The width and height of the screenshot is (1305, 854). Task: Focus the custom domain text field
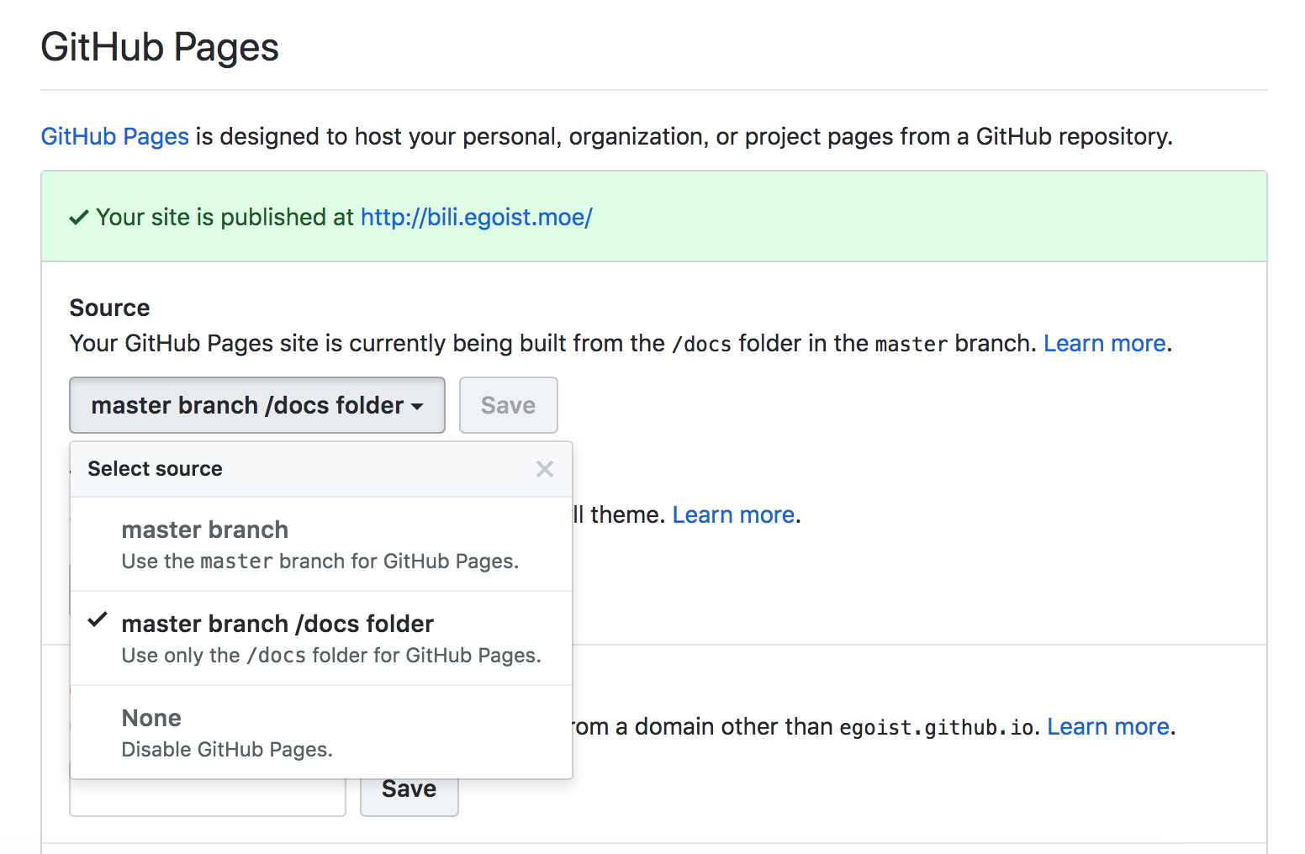(x=208, y=797)
